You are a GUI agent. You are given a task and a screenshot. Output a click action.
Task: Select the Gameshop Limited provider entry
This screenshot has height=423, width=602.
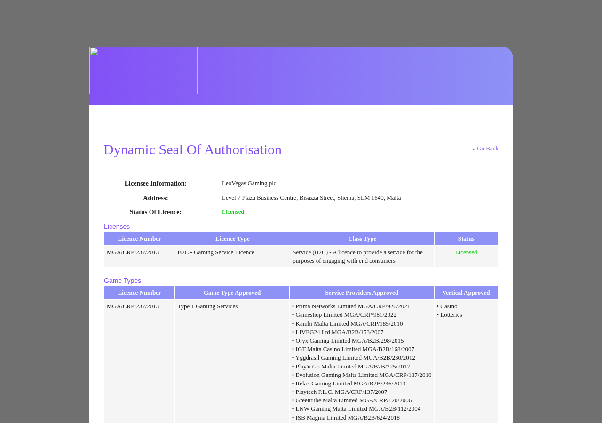344,315
